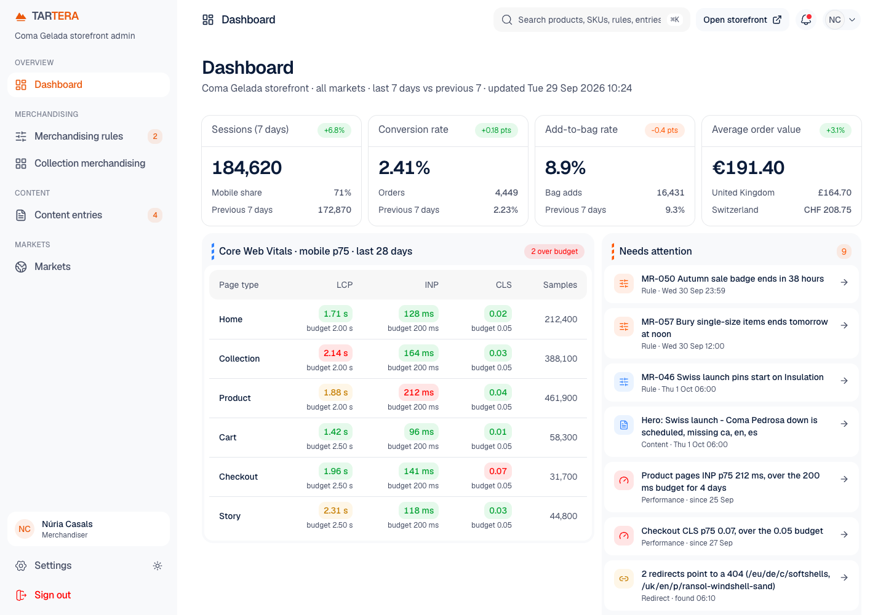Click arrow for MR-057 Bury single-size item
Viewport: 886px width, 615px height.
tap(844, 325)
